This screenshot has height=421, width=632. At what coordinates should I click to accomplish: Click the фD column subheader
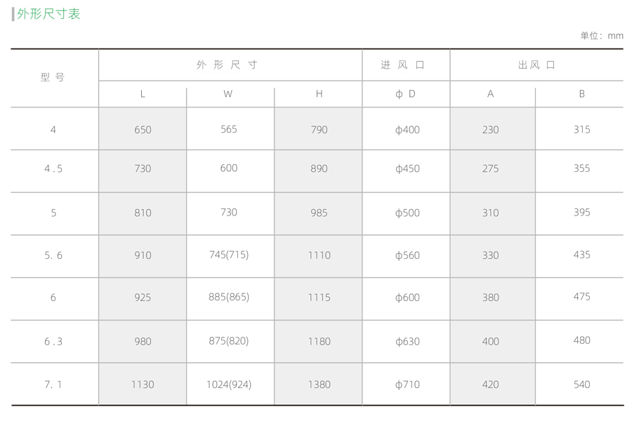406,94
